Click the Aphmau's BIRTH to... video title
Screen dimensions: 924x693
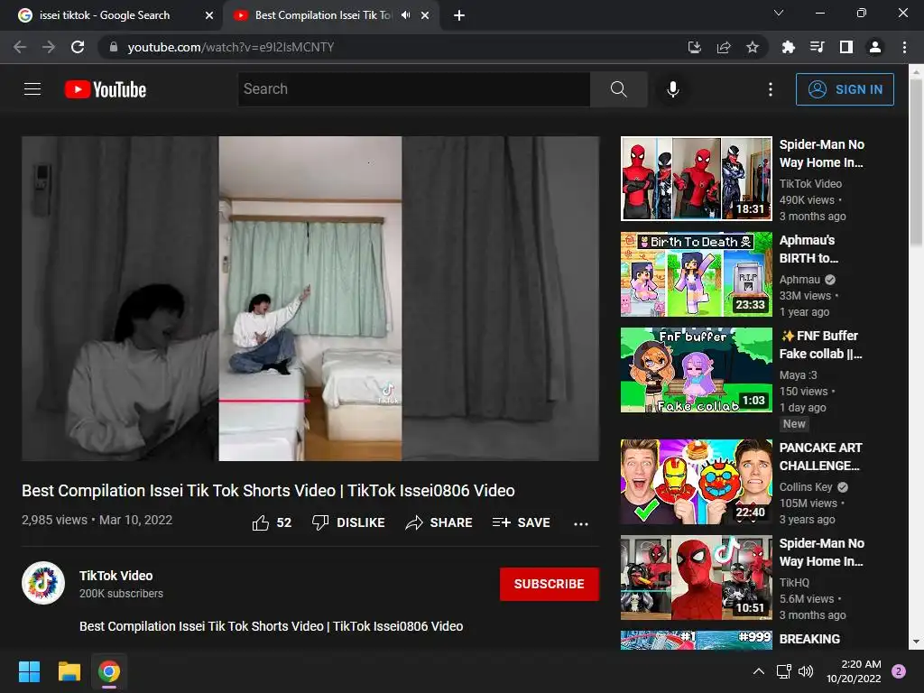808,249
